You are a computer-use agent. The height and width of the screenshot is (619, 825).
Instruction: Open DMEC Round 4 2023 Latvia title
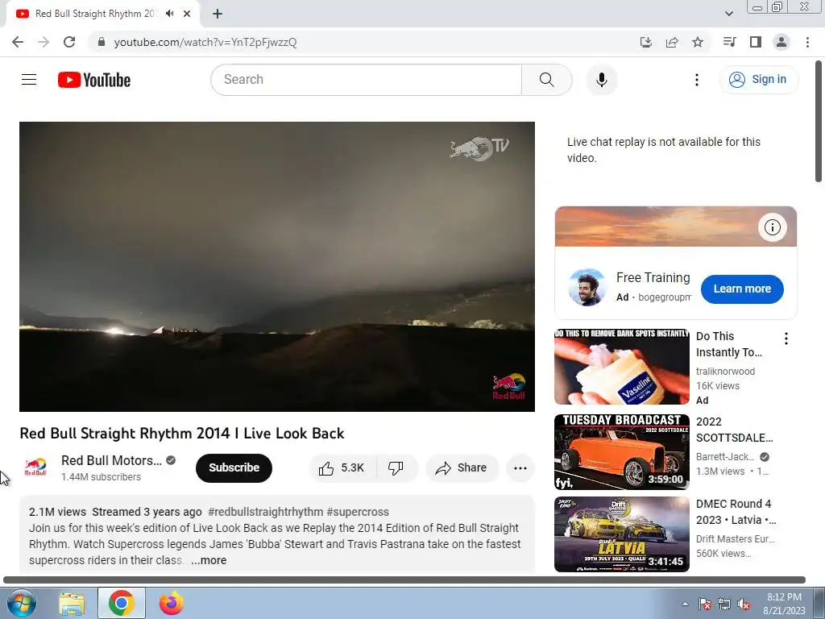point(736,512)
